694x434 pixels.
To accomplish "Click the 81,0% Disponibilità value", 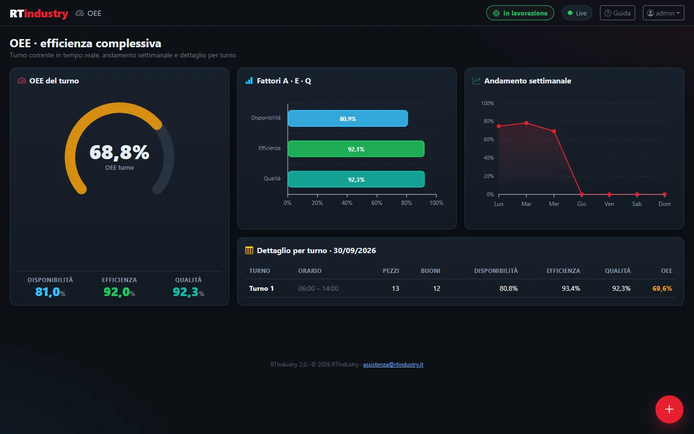I will [50, 292].
